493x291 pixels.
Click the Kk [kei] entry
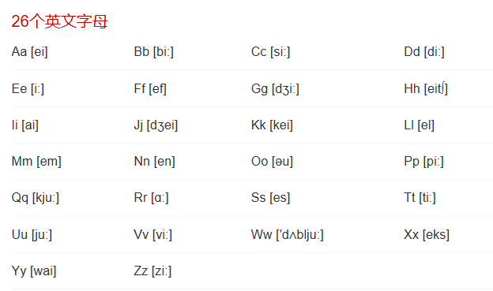272,125
